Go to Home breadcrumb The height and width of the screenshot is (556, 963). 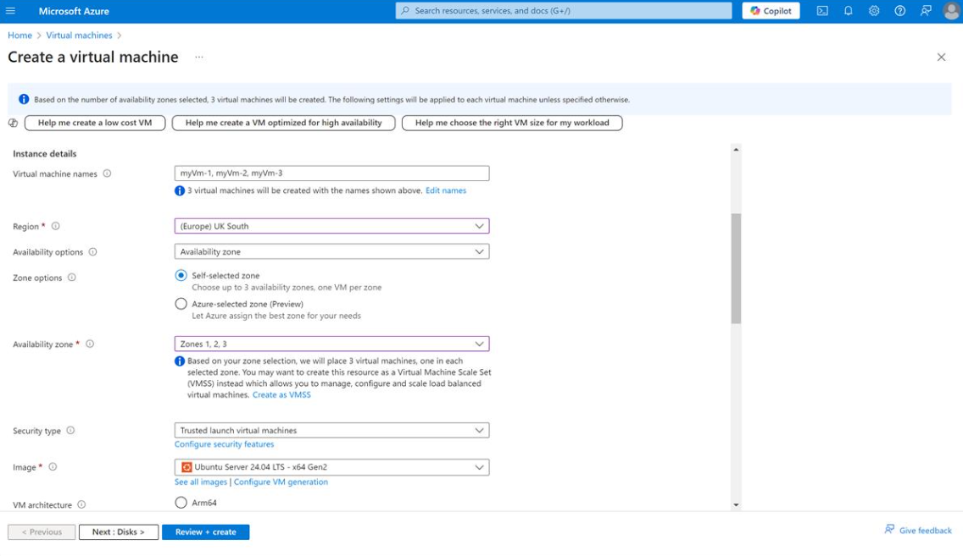tap(19, 36)
